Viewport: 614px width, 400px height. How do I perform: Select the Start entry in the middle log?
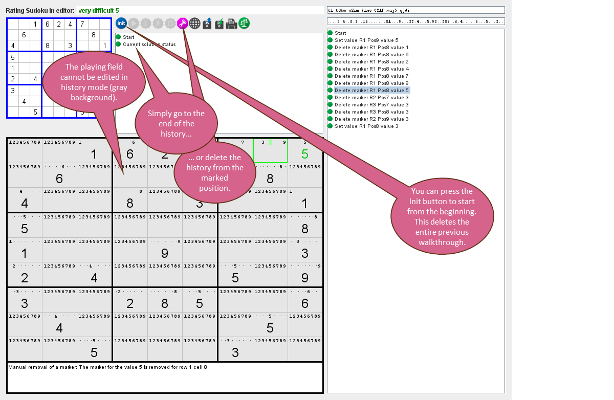tap(128, 37)
